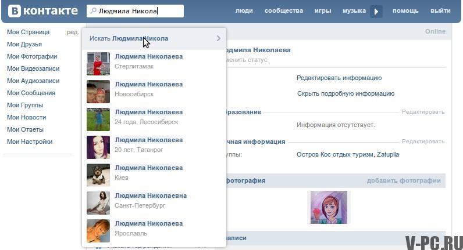Open Мои Друзья
Image resolution: width=463 pixels, height=250 pixels.
coord(24,44)
